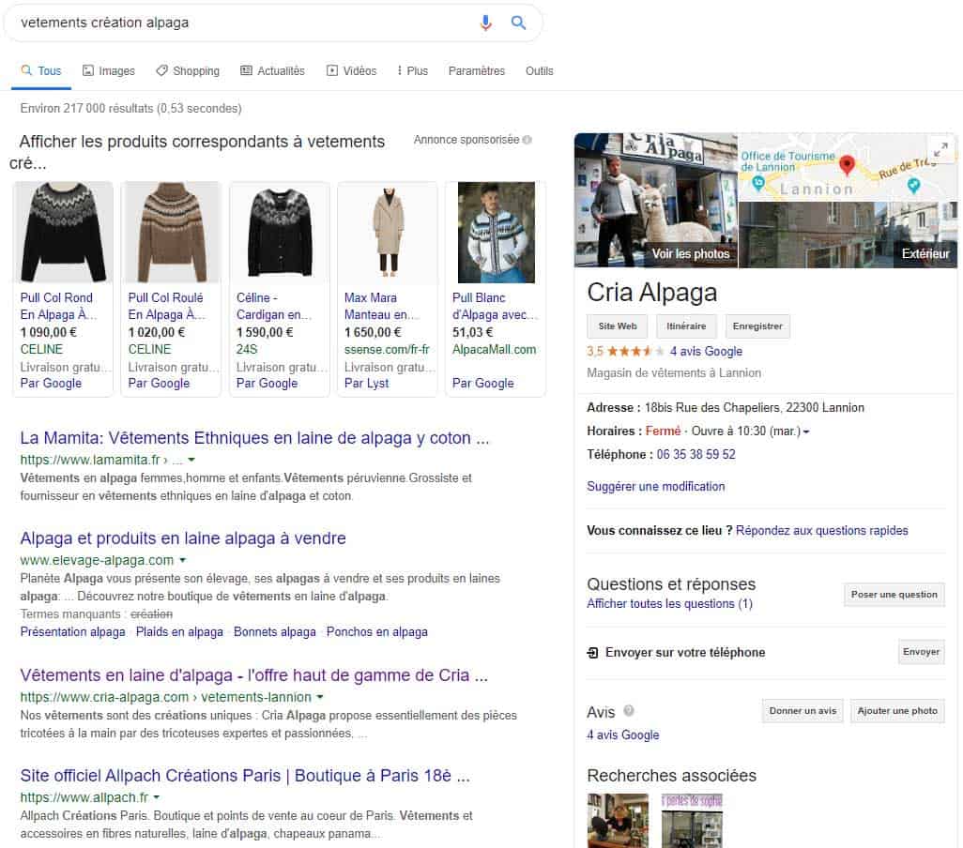Click the Cria Alpaga business title

[651, 293]
